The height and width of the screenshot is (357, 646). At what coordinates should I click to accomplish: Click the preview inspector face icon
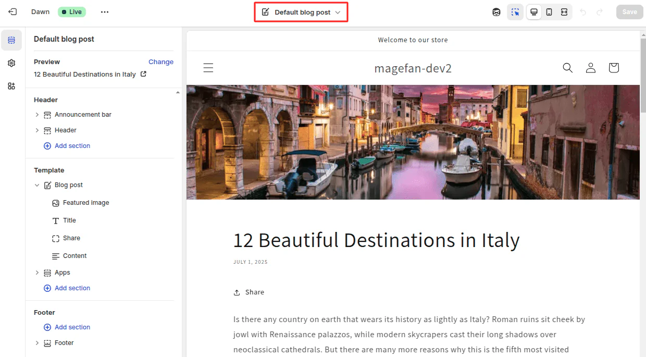(496, 12)
